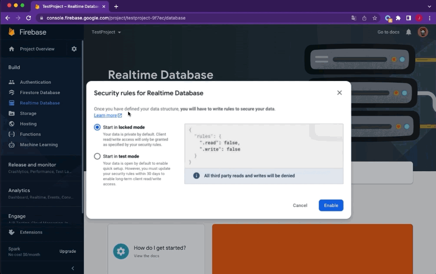
Task: Click the Realtime Database sidebar icon
Action: (x=11, y=103)
